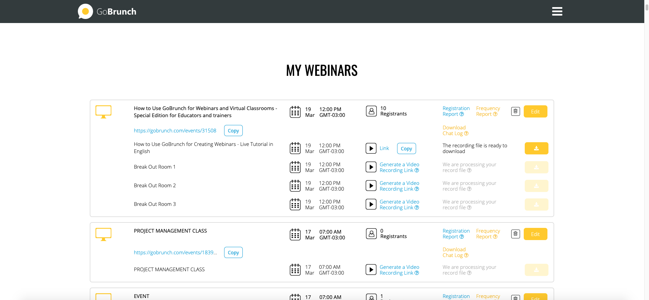Screen dimensions: 649x300
Task: Download Chat Log for PROJECT MANAGEMENT CLASS
Action: click(x=455, y=252)
